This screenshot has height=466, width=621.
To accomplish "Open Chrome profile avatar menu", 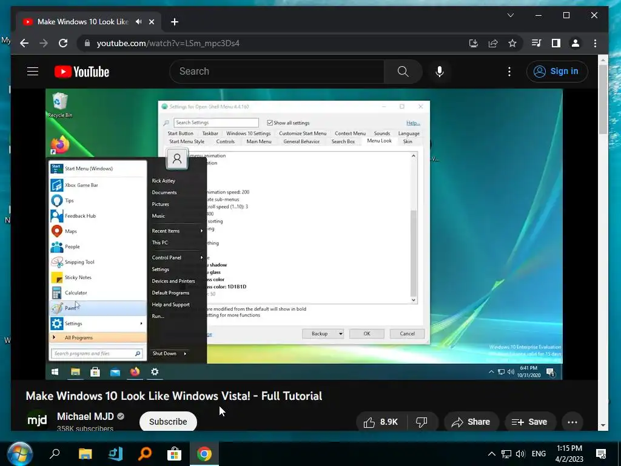I will click(x=576, y=43).
